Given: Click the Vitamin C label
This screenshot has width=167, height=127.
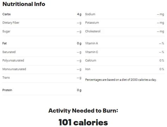Looking at the screenshot, I should (92, 52).
